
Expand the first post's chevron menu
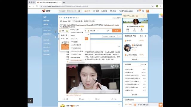click(119, 47)
